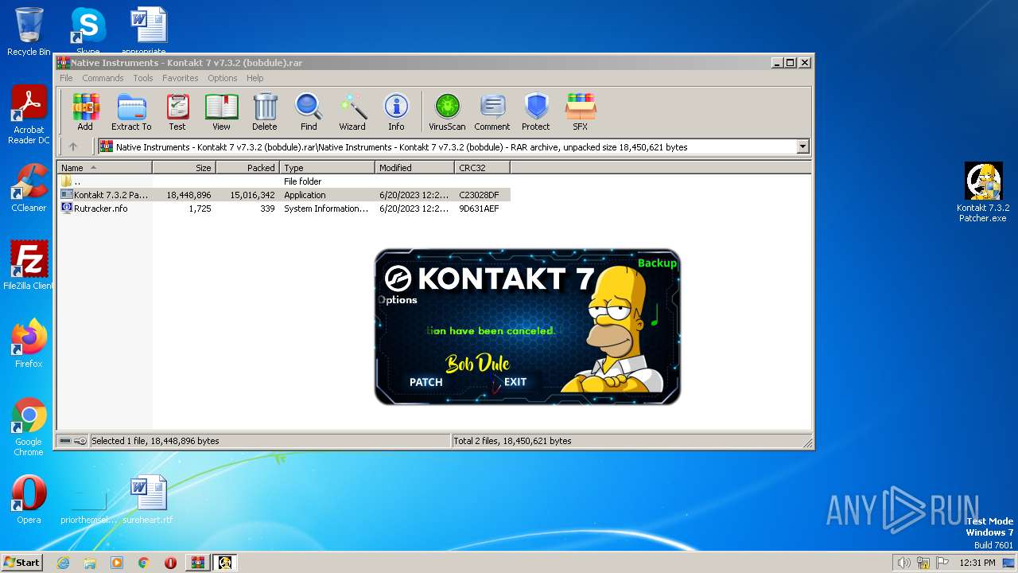Open Windows Explorer folder in taskbar

(90, 563)
